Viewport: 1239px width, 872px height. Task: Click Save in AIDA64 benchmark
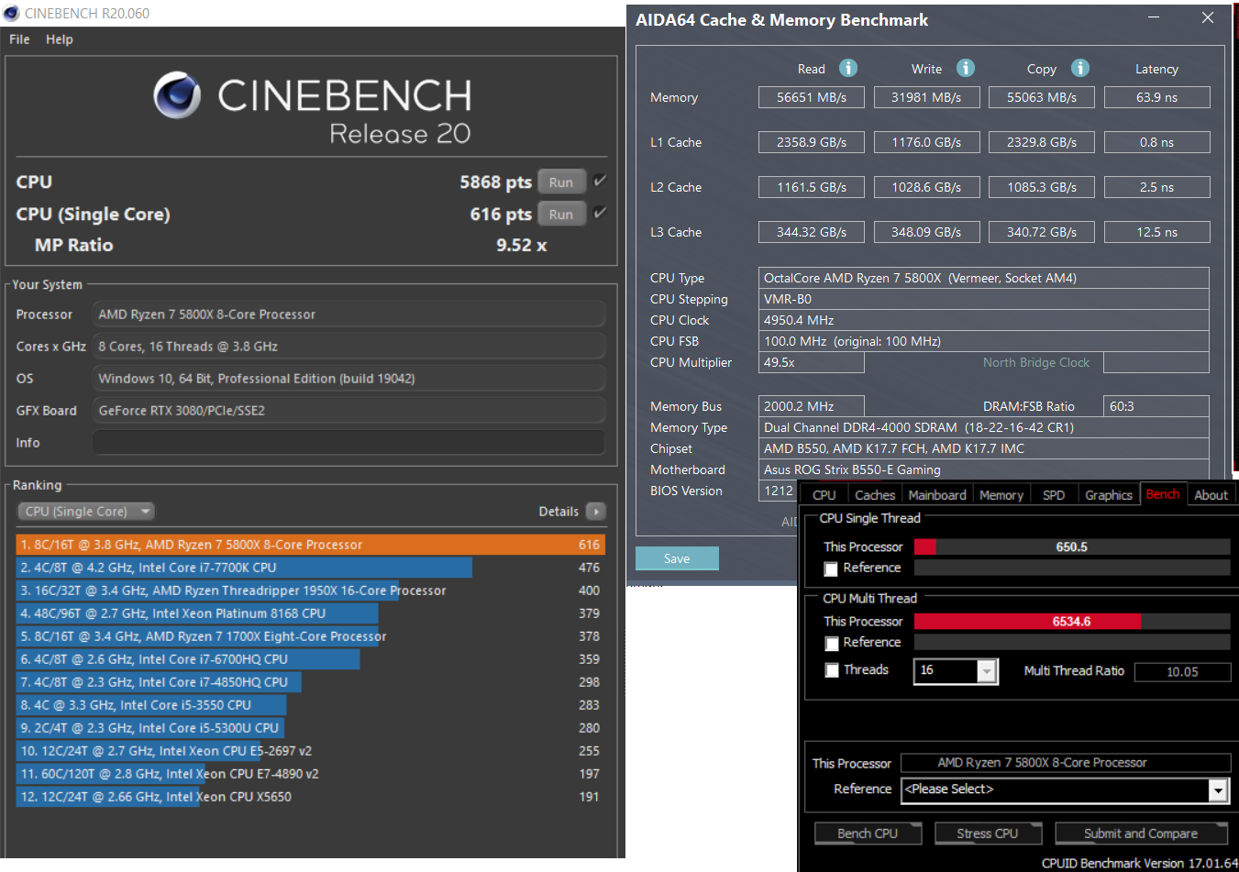pyautogui.click(x=677, y=558)
